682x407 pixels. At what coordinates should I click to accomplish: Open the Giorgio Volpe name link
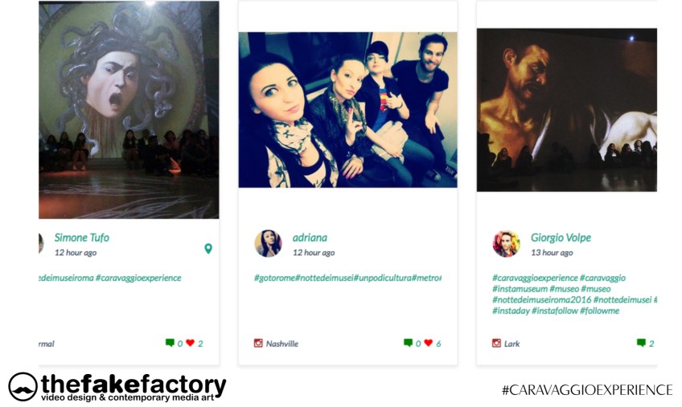coord(561,238)
